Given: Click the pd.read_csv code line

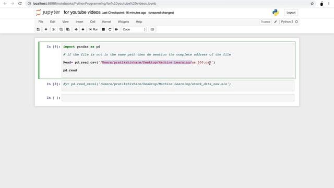Looking at the screenshot, I should tap(139, 63).
